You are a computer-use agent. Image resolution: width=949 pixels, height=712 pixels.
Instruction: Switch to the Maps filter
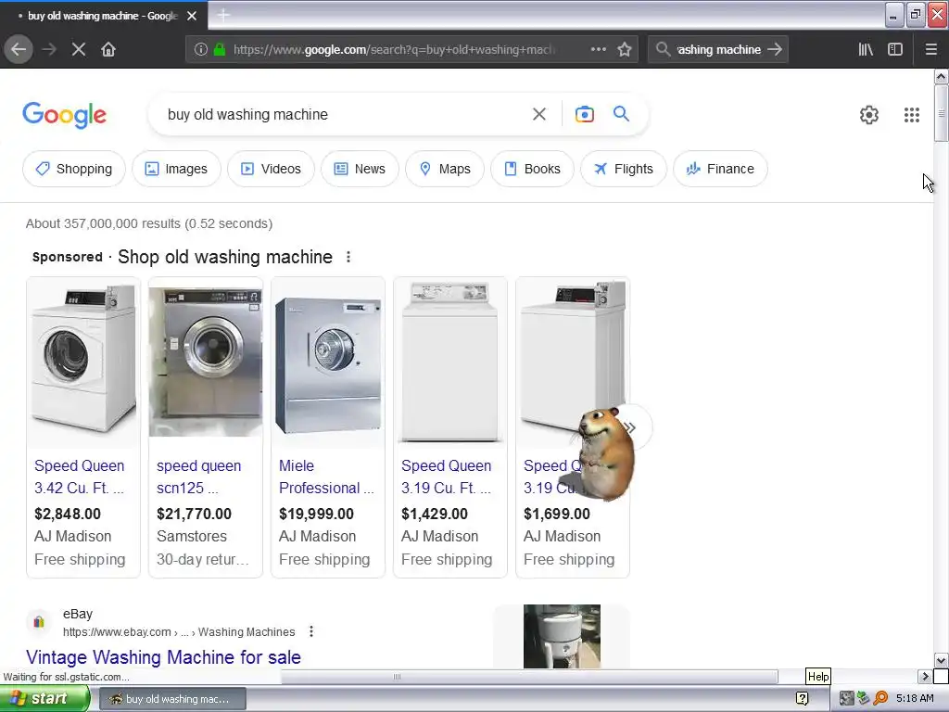[x=445, y=169]
